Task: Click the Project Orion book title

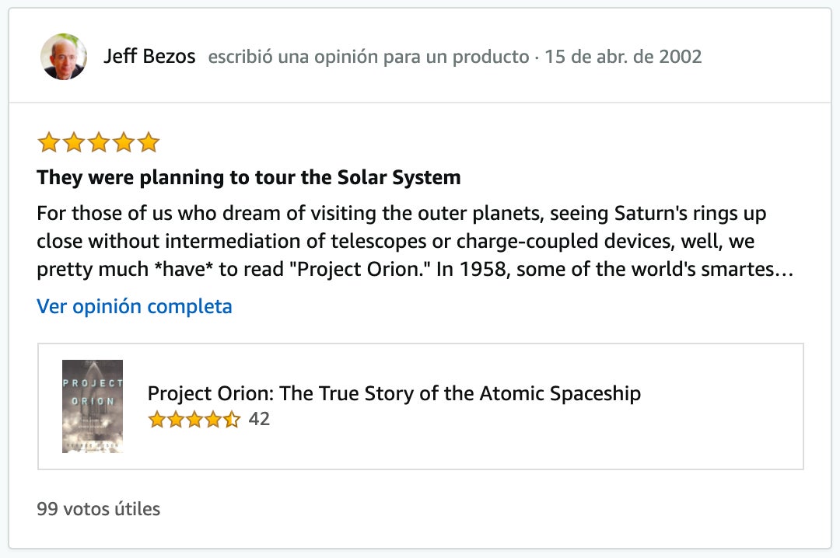Action: (x=394, y=394)
